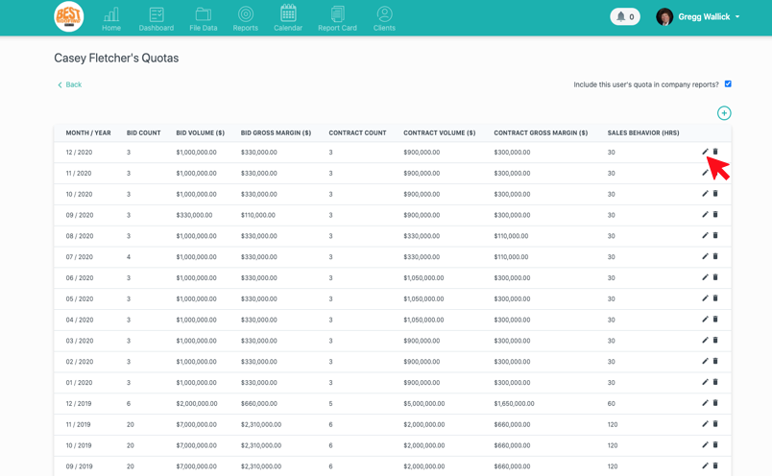This screenshot has width=772, height=476.
Task: Edit the 01 / 2020 quota row
Action: click(705, 382)
